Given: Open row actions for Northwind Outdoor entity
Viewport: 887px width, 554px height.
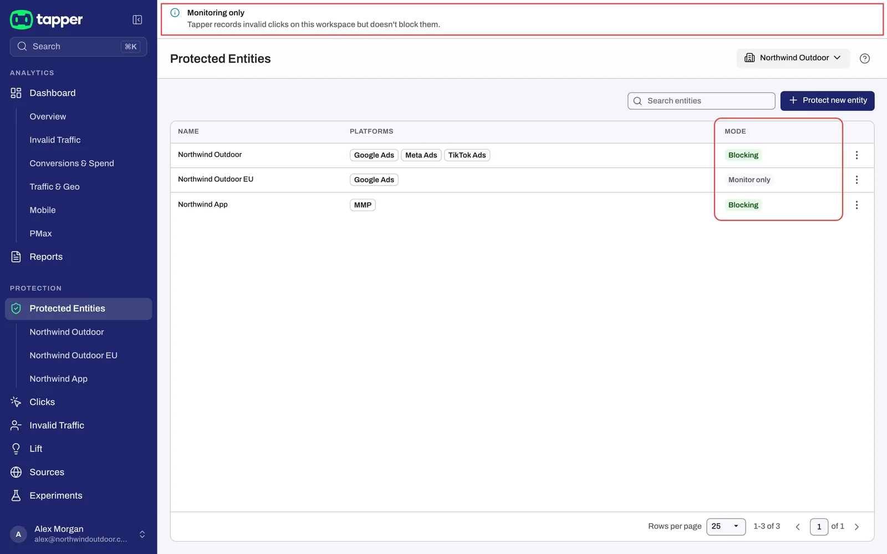Looking at the screenshot, I should click(857, 155).
